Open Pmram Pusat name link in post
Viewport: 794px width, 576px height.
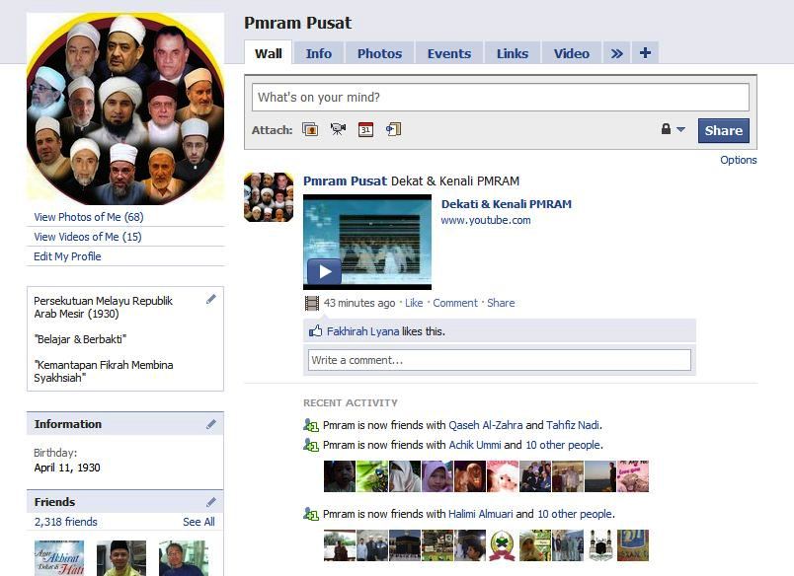(345, 181)
